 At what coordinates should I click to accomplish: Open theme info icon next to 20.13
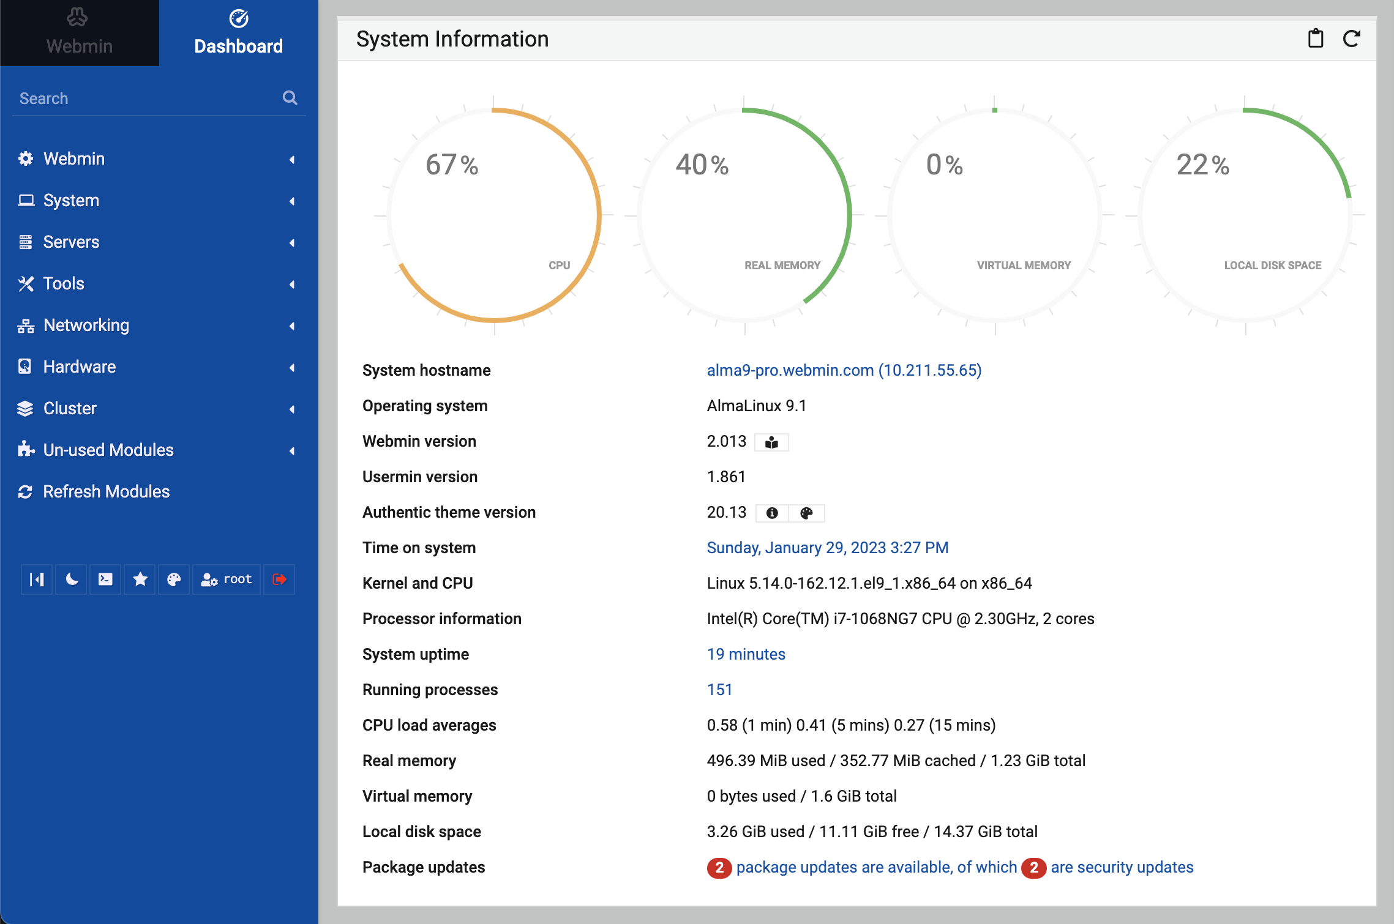pyautogui.click(x=772, y=513)
